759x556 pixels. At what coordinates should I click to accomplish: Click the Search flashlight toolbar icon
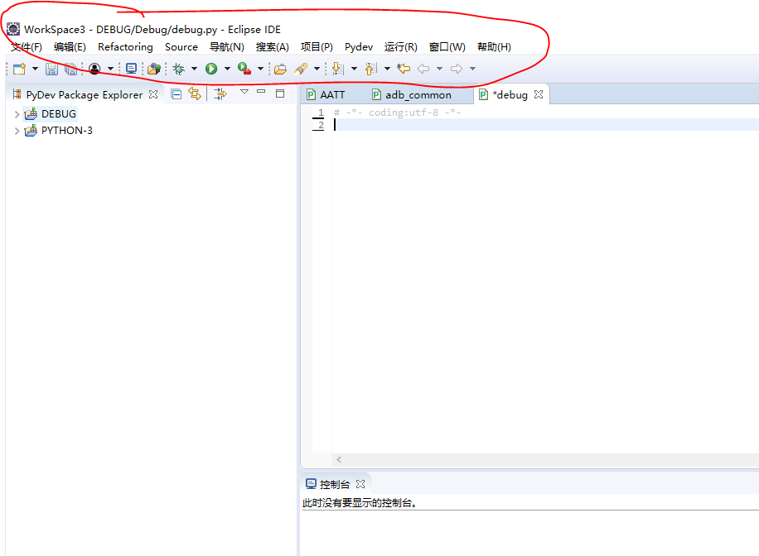[301, 69]
